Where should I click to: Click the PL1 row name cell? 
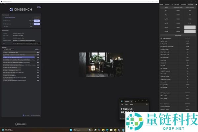pyautogui.click(x=166, y=11)
